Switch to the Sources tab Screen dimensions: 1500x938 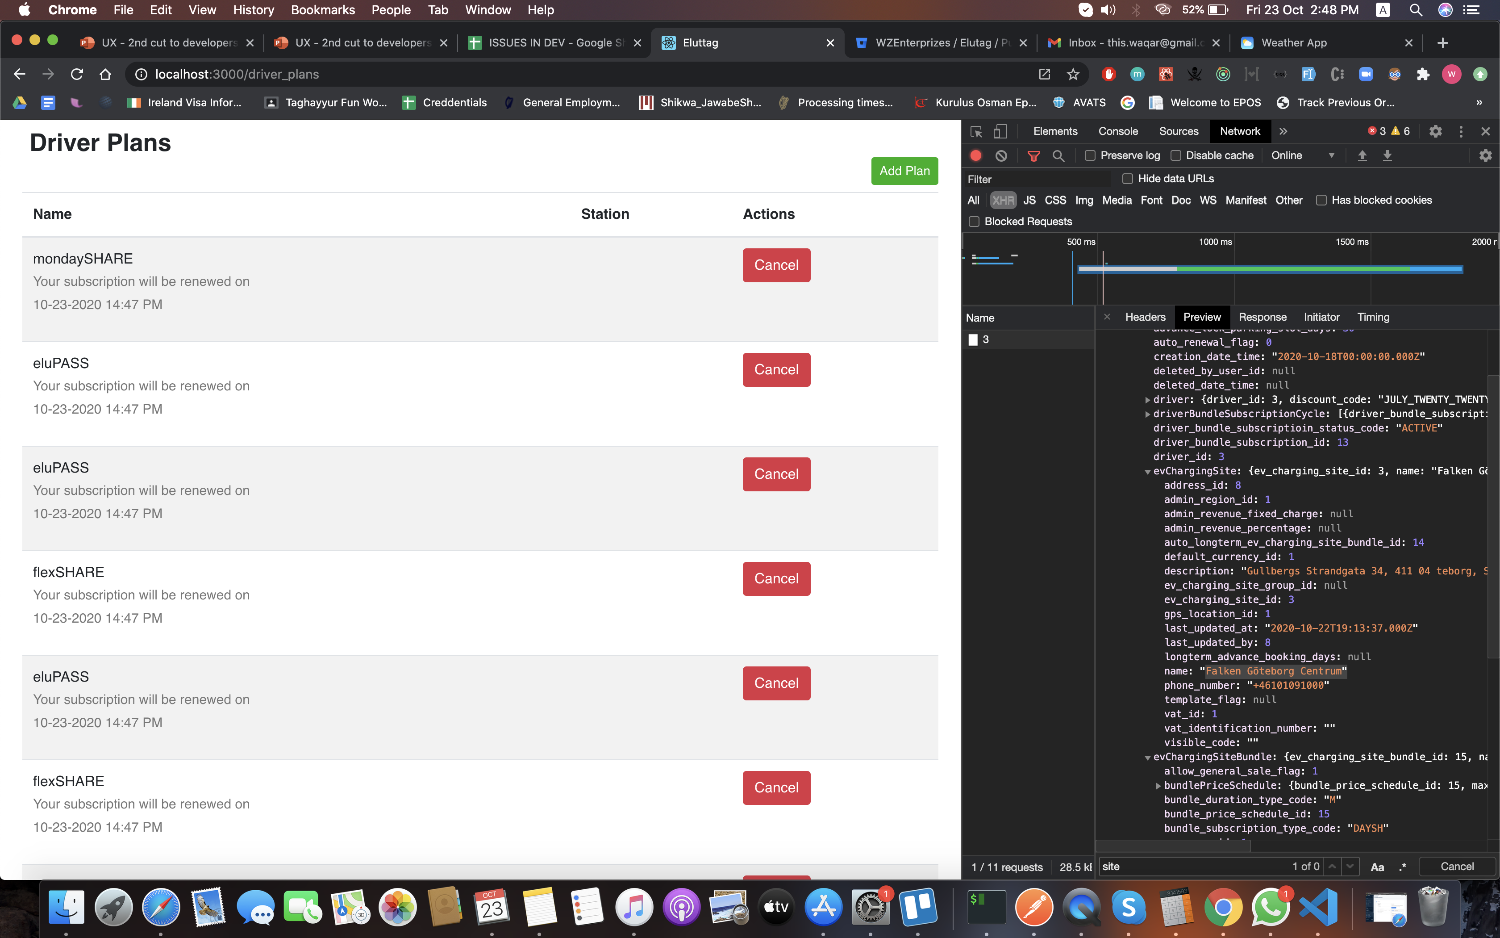click(x=1178, y=131)
